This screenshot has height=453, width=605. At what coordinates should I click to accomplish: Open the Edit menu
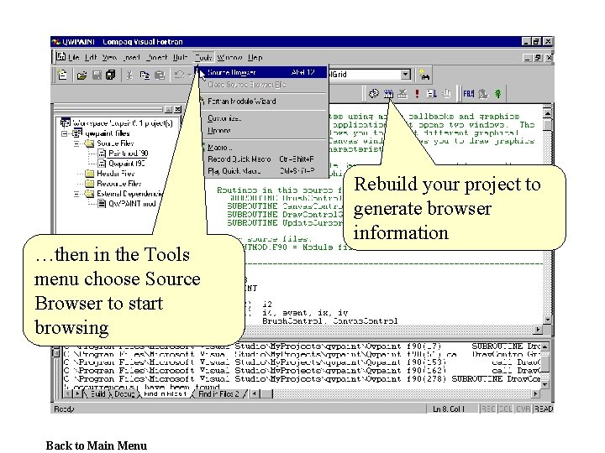click(91, 57)
